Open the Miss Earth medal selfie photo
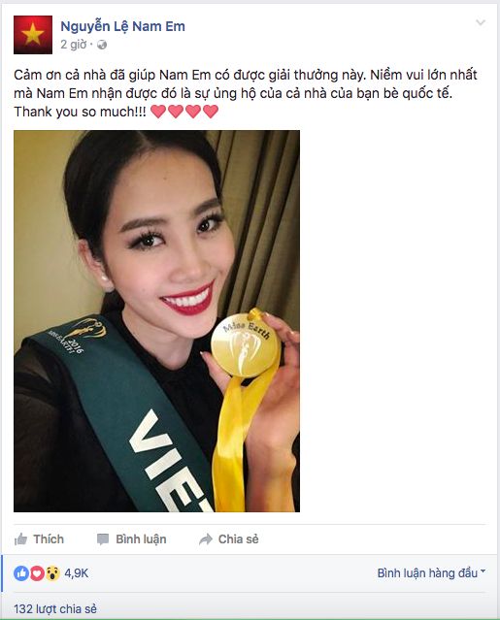 coord(156,321)
